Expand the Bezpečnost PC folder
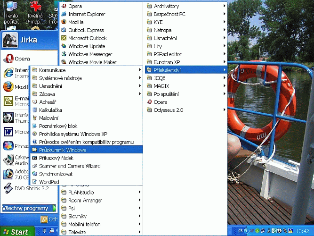Image resolution: width=314 pixels, height=236 pixels. 186,14
